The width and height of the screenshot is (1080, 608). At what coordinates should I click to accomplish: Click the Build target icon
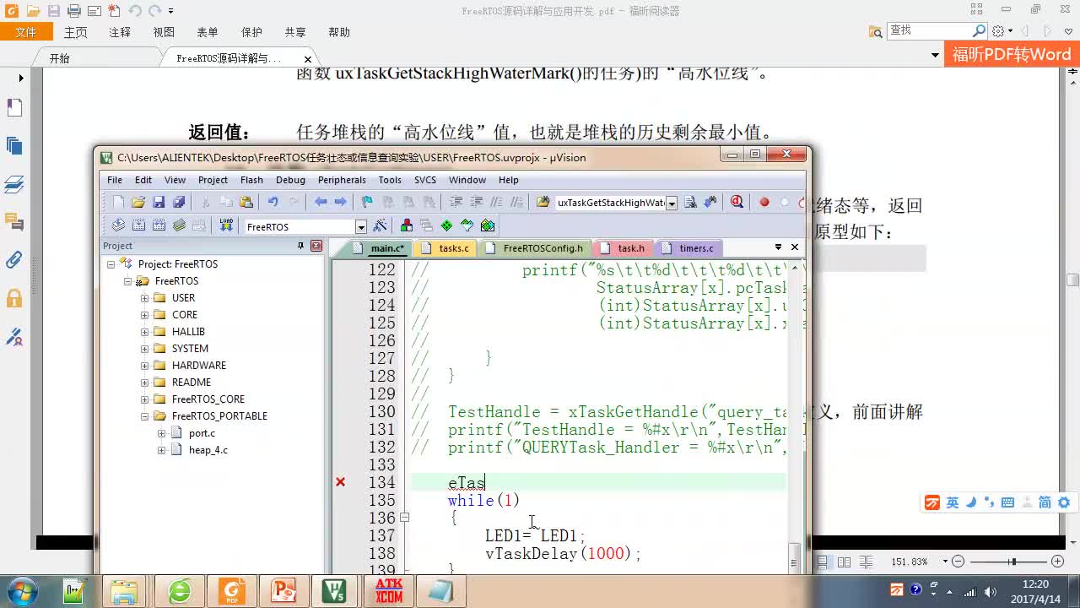138,225
